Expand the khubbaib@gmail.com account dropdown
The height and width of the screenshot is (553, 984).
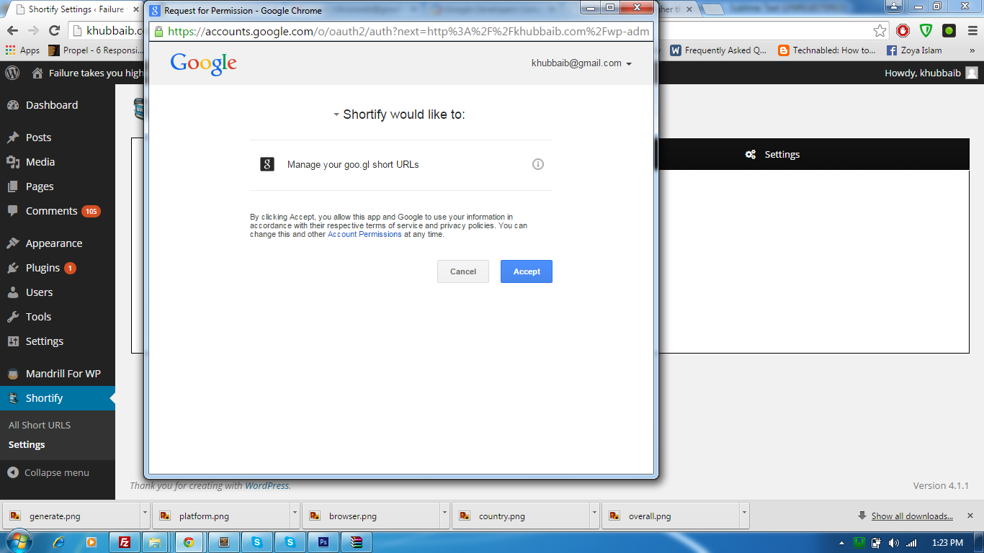pos(581,63)
